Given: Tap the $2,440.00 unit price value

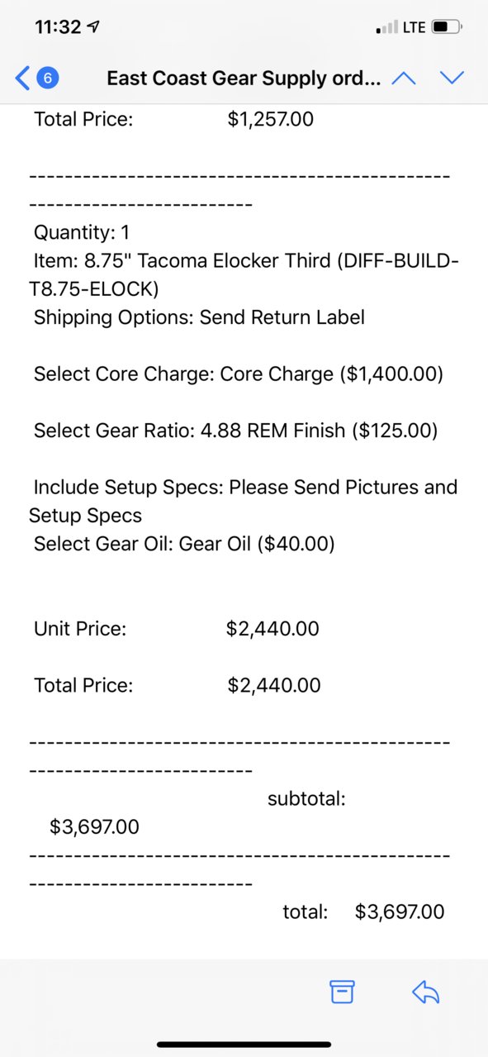Looking at the screenshot, I should coord(272,629).
